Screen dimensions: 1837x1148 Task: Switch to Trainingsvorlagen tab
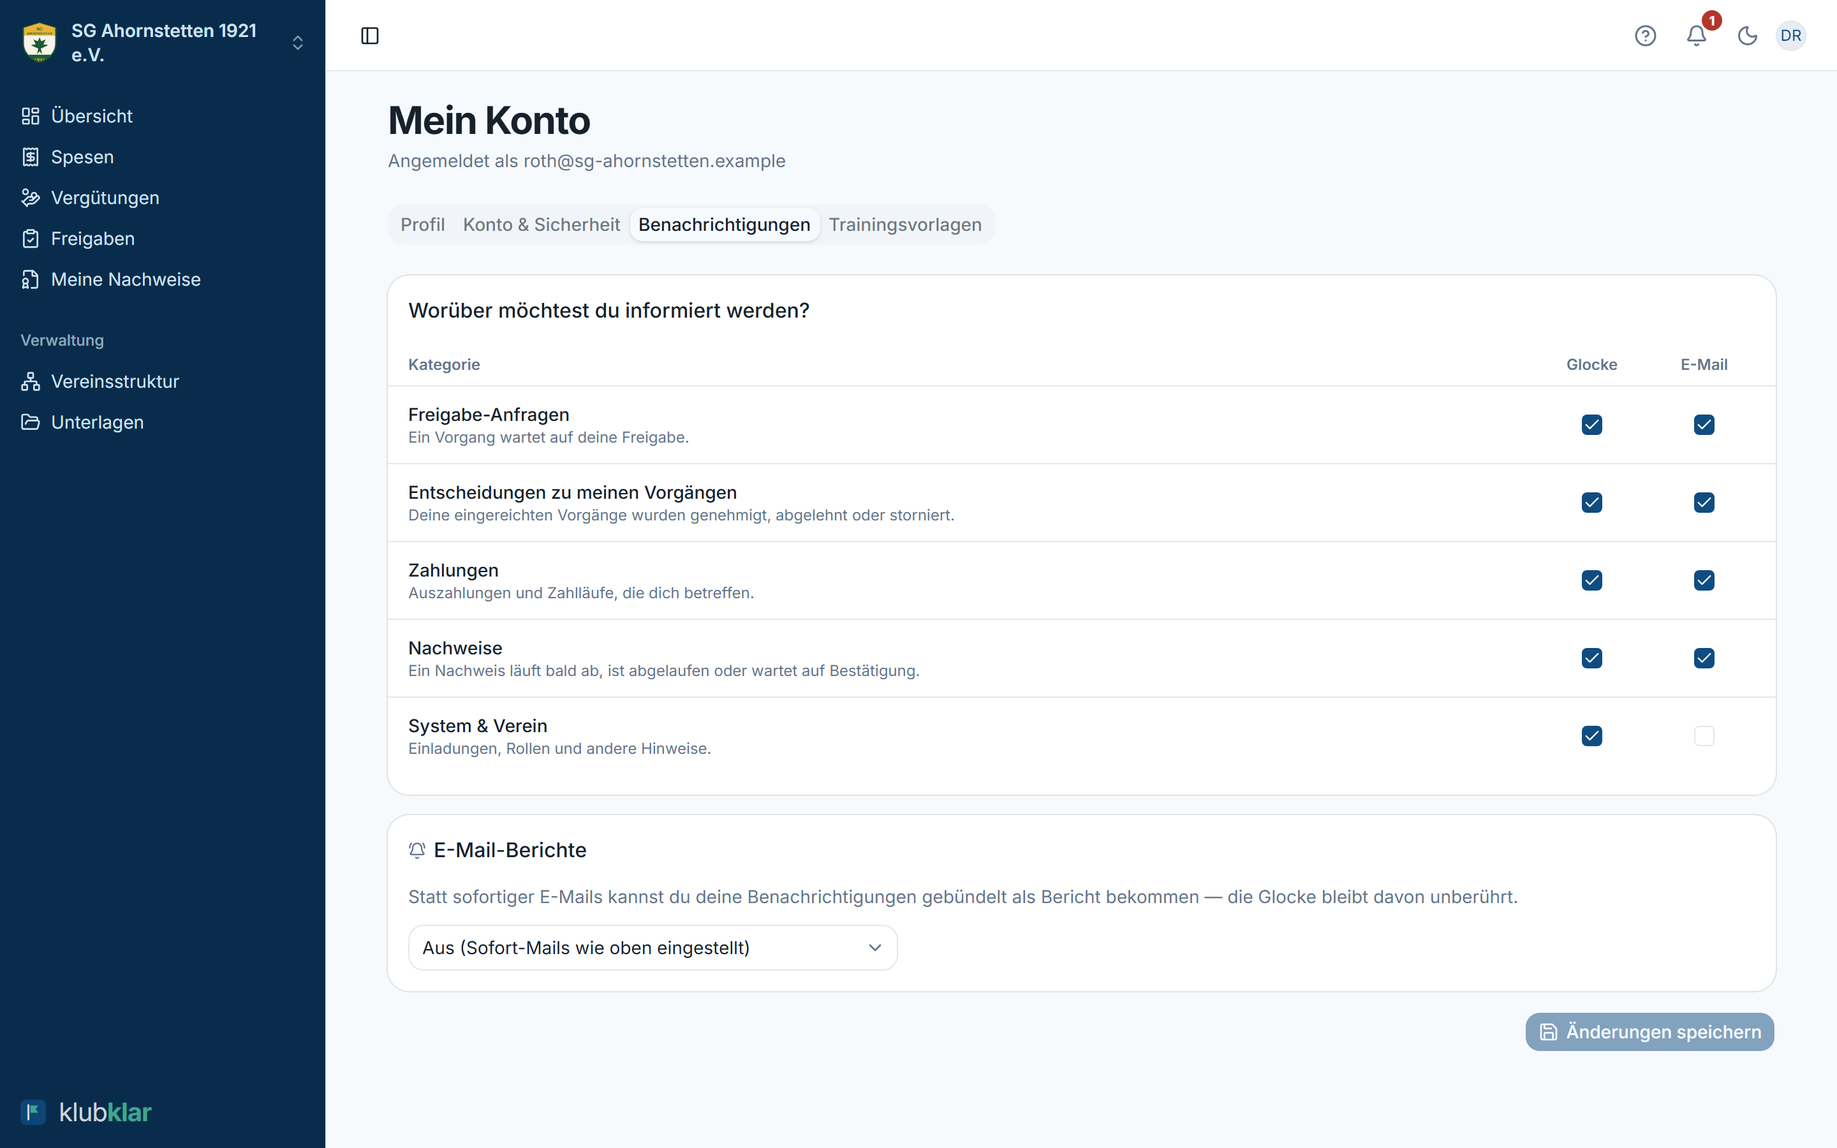click(905, 224)
